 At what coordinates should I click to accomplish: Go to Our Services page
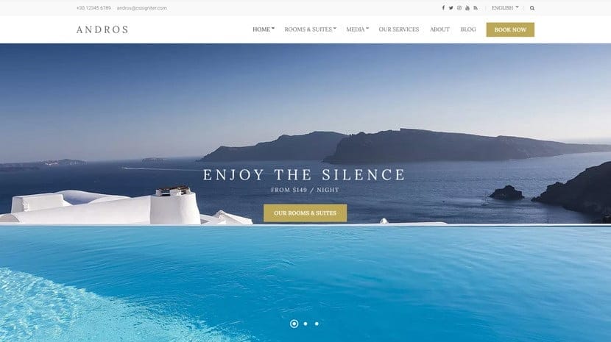(399, 29)
